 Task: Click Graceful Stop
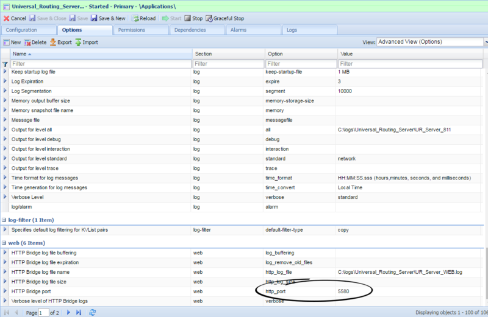(224, 18)
